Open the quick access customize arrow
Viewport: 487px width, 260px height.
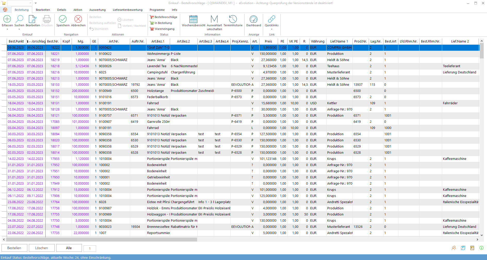pos(36,3)
